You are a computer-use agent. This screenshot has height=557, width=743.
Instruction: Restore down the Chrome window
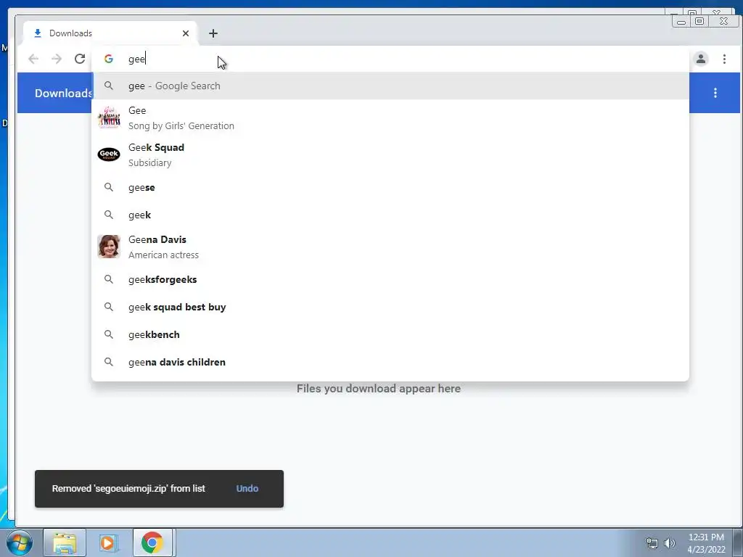click(699, 21)
